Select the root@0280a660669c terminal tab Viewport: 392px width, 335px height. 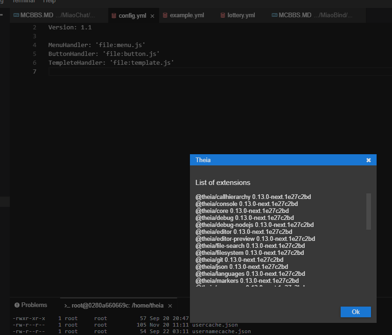[116, 306]
